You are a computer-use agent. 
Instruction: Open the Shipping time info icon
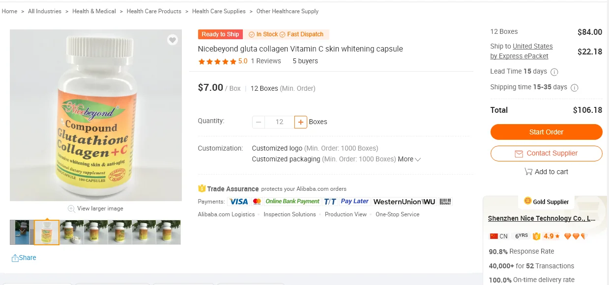point(574,87)
